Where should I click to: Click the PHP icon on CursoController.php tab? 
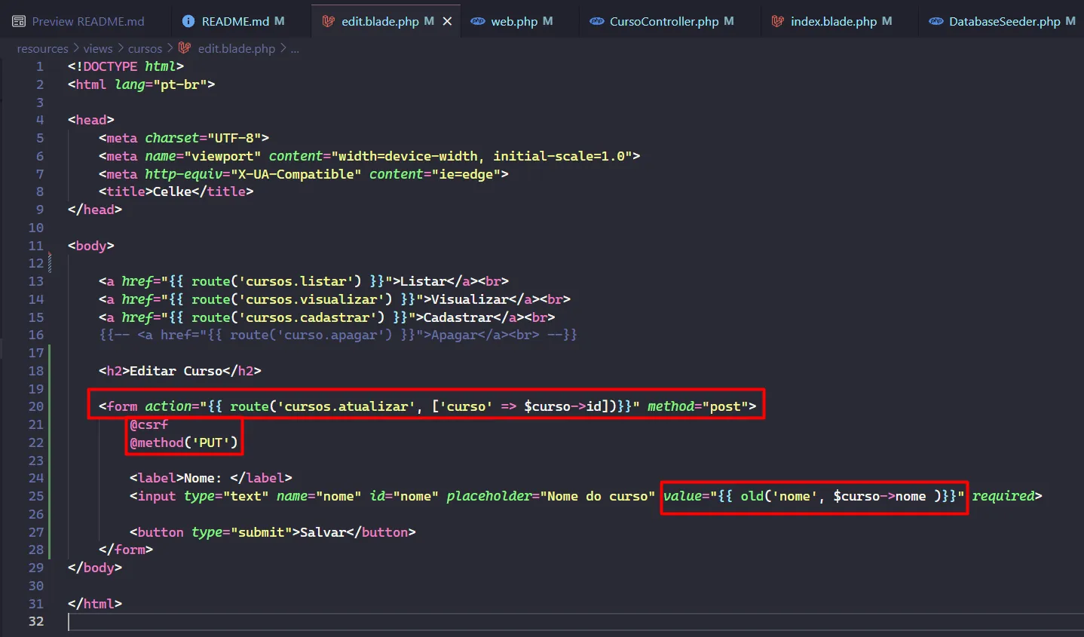596,21
